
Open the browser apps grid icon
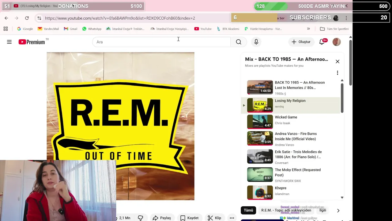coord(6,29)
